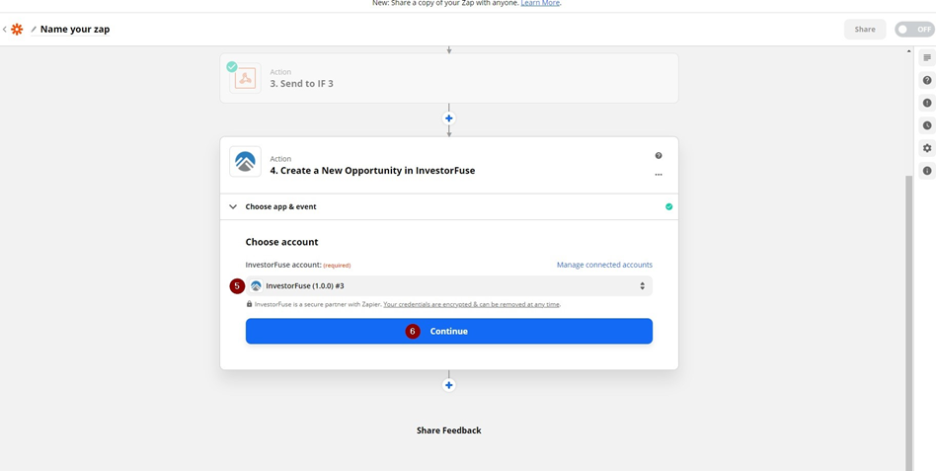Rename the zap via the Name your zap field

coord(75,30)
